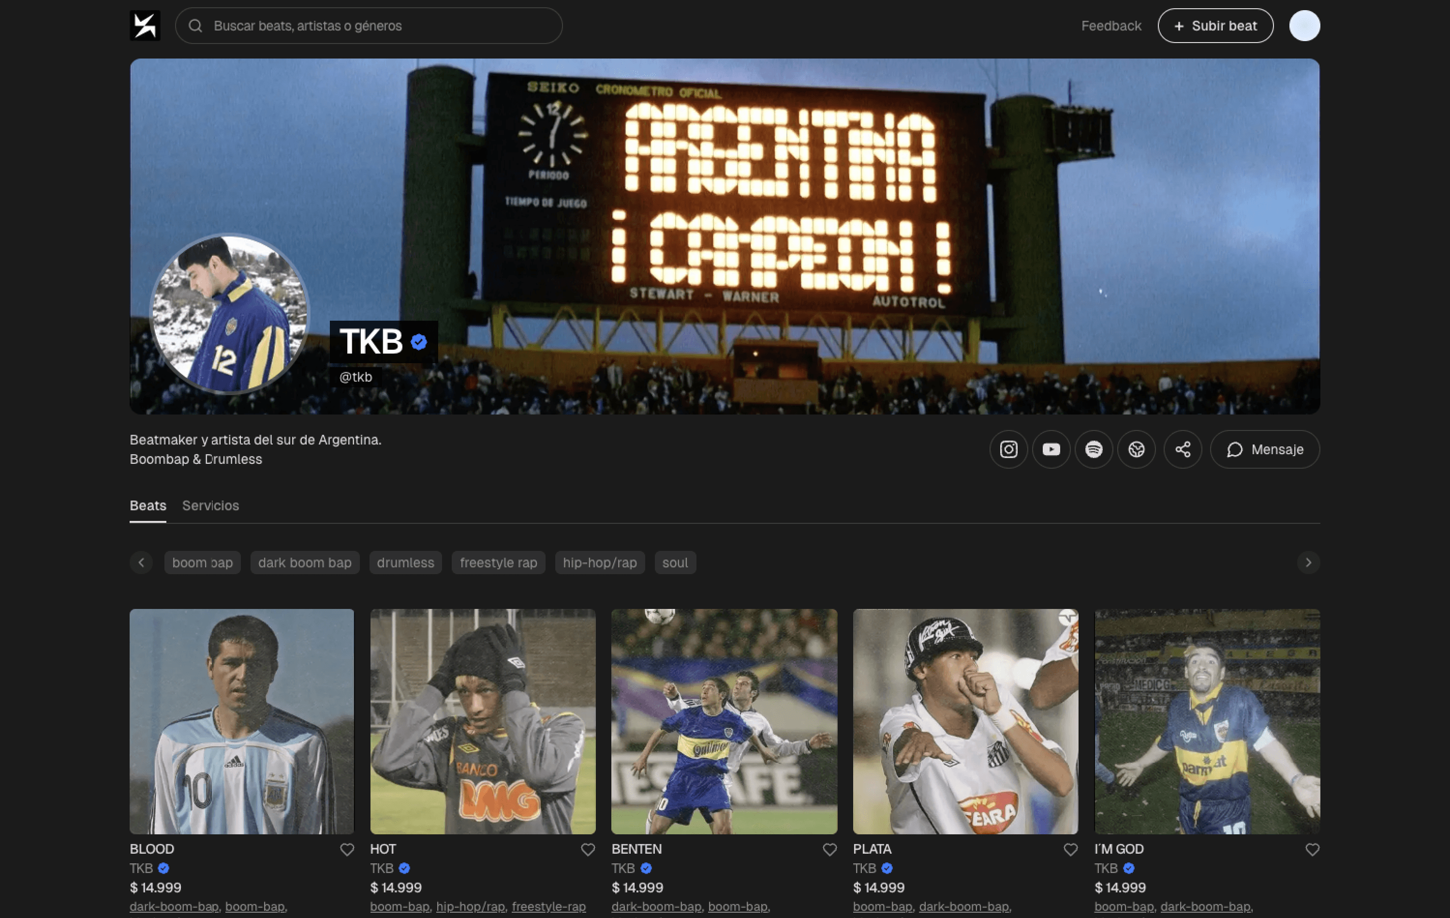This screenshot has height=918, width=1450.
Task: Open the Instagram profile link icon
Action: pyautogui.click(x=1008, y=449)
